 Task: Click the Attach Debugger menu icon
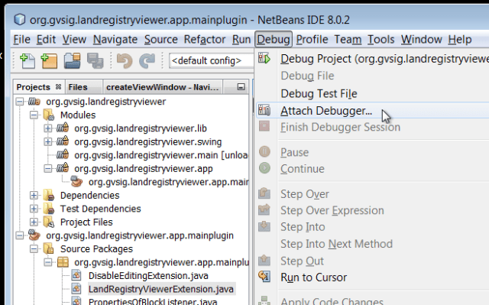[264, 110]
